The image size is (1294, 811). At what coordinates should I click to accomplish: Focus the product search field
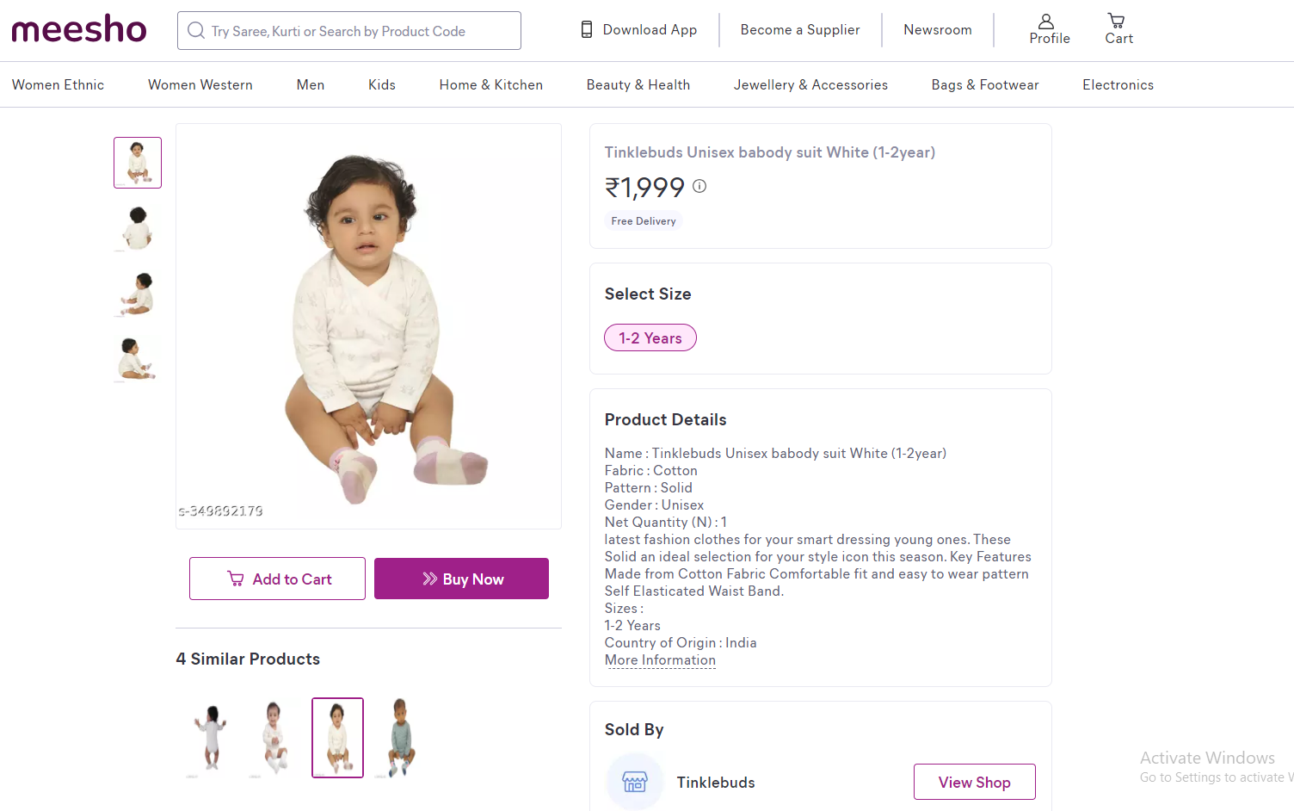[361, 31]
